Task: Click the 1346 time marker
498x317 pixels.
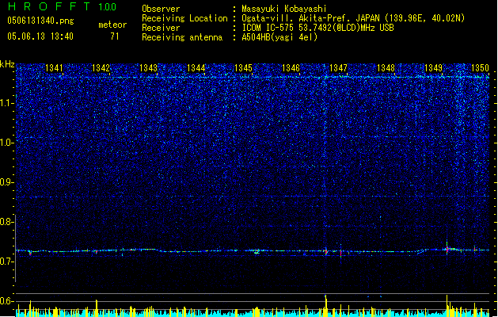Action: (x=291, y=68)
